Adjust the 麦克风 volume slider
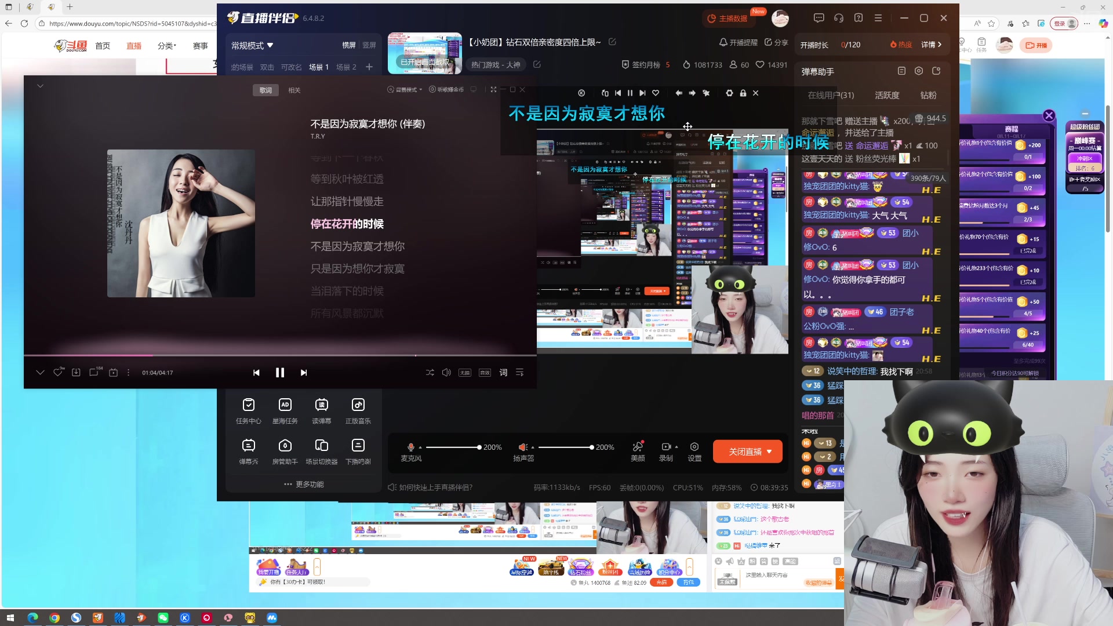Image resolution: width=1113 pixels, height=626 pixels. pyautogui.click(x=453, y=447)
